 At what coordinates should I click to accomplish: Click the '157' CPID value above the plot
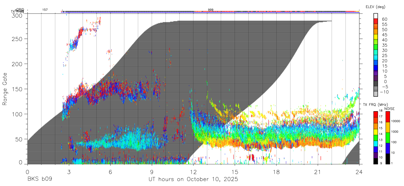tap(45, 10)
